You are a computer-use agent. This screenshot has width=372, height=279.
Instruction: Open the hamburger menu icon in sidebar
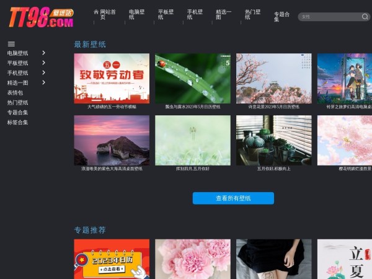pos(11,44)
